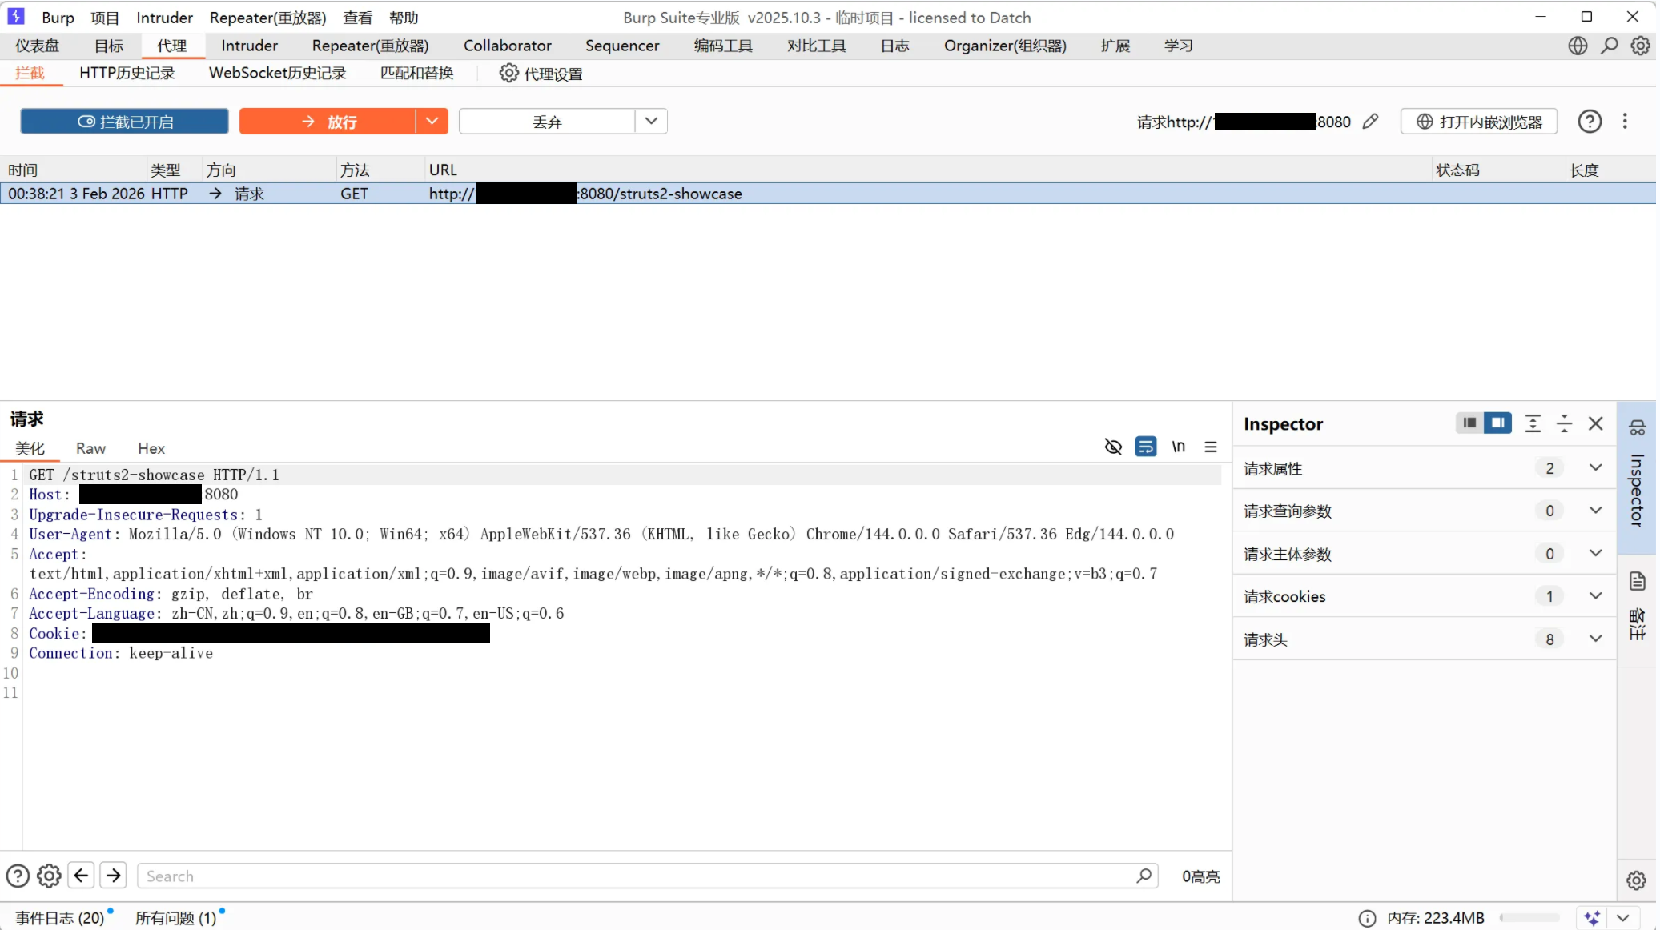Screen dimensions: 1660x930
Task: Toggle display of non-printable characters \n
Action: tap(1179, 447)
